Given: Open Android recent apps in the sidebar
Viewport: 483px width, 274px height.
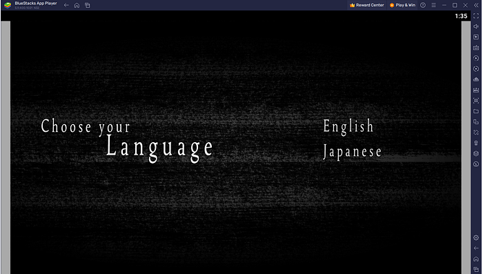Looking at the screenshot, I should point(476,269).
